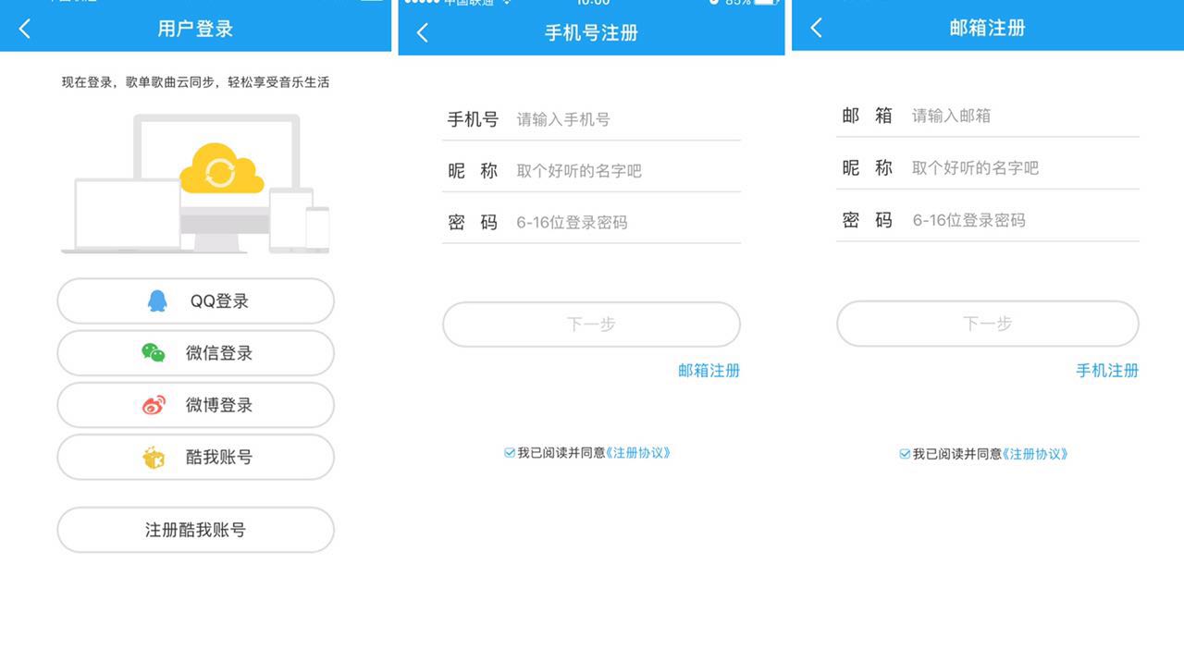Click the 手机号注册 title text

click(x=591, y=32)
